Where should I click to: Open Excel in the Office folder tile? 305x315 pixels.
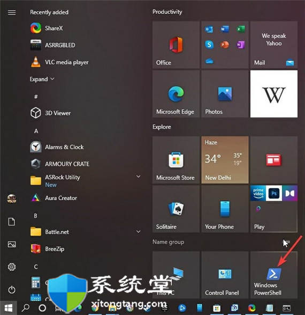[x=240, y=30]
